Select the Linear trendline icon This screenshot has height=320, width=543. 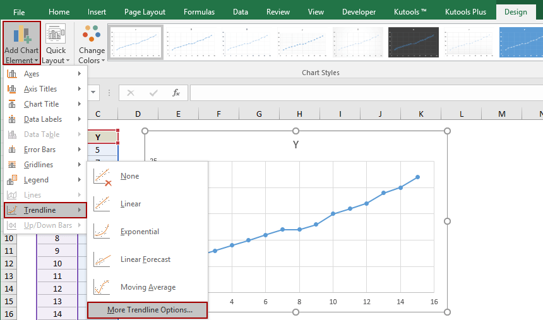point(102,204)
